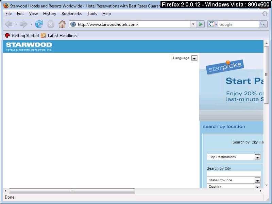This screenshot has width=272, height=204.
Task: Click the Start Pa promotion heading
Action: pyautogui.click(x=244, y=81)
